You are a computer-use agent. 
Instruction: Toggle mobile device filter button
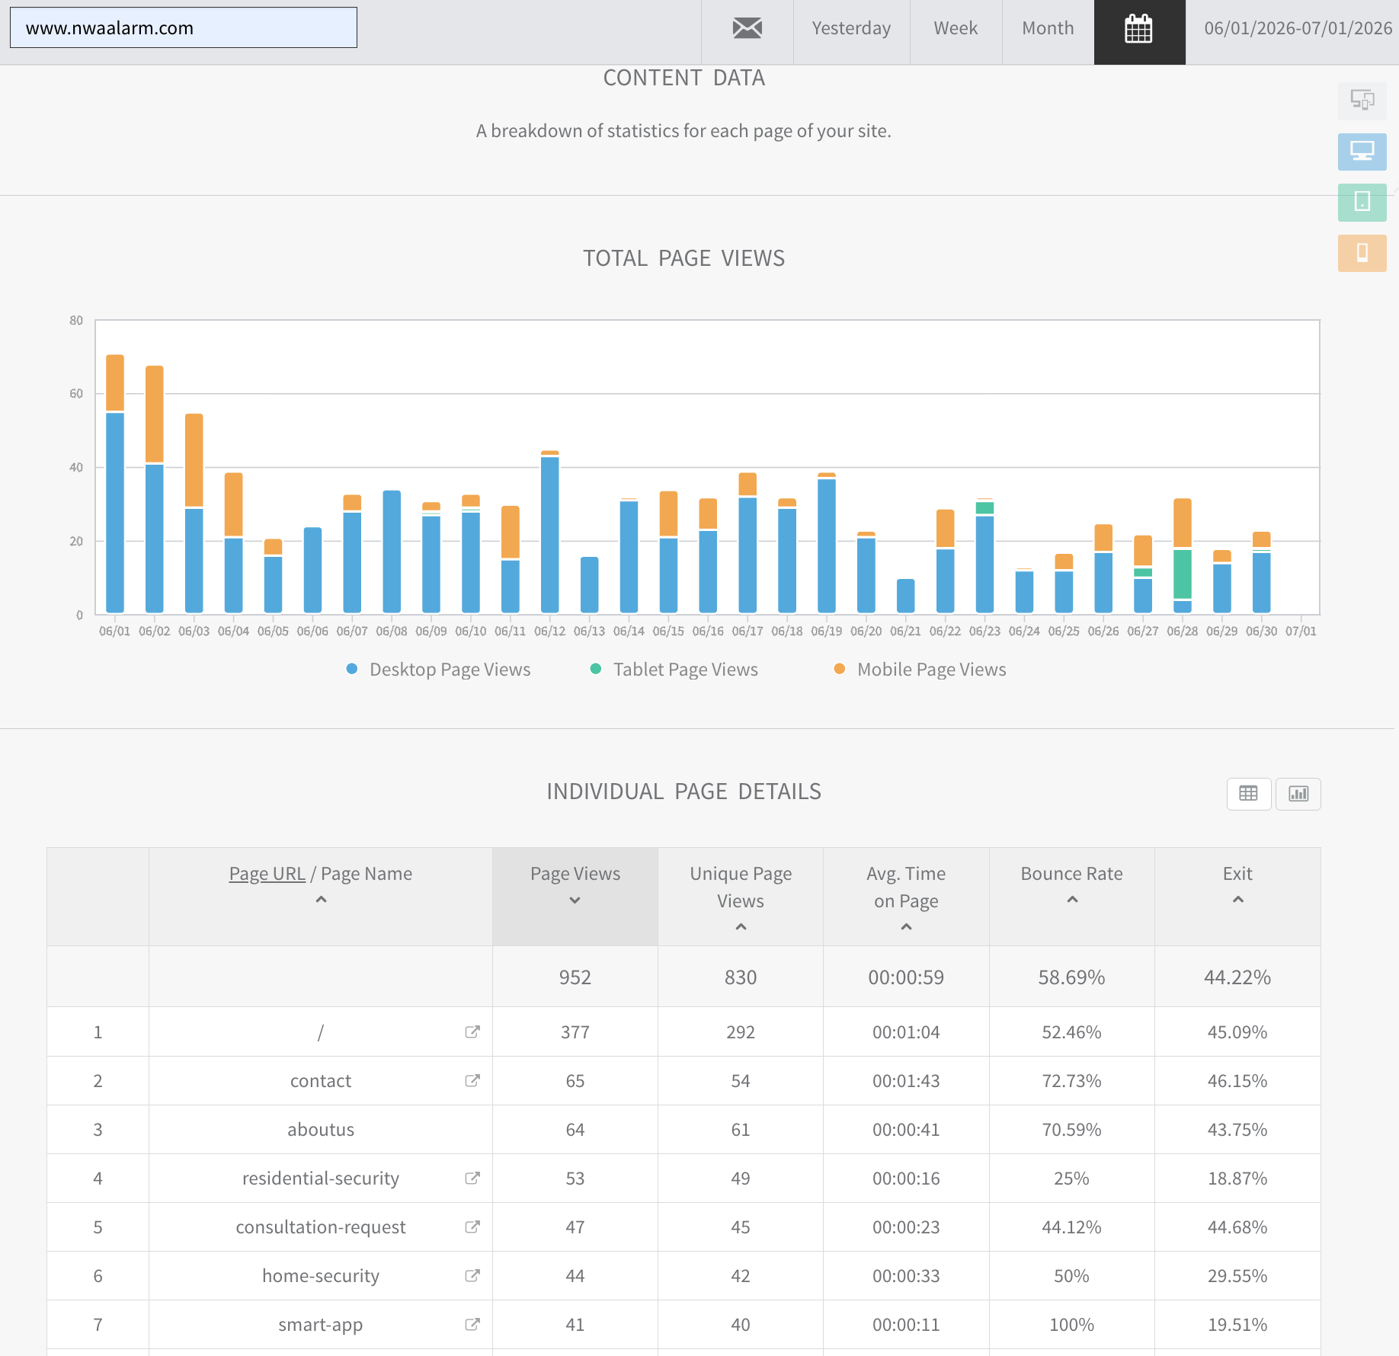(1362, 253)
